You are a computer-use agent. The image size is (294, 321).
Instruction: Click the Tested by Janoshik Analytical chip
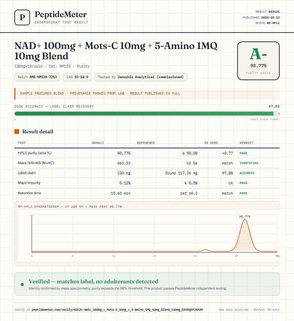[x=141, y=77]
